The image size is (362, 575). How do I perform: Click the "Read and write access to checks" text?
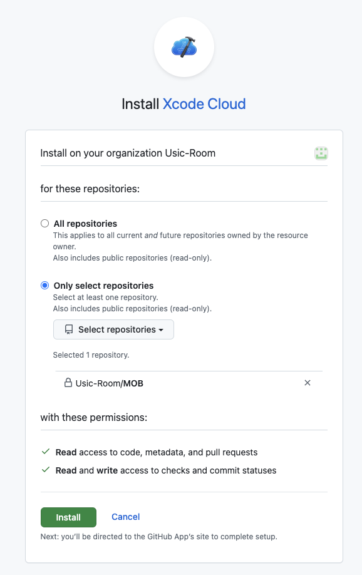pos(166,470)
